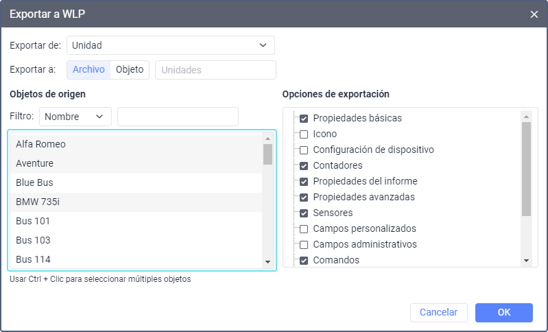Open the Exportar de Unidad dropdown

point(170,45)
